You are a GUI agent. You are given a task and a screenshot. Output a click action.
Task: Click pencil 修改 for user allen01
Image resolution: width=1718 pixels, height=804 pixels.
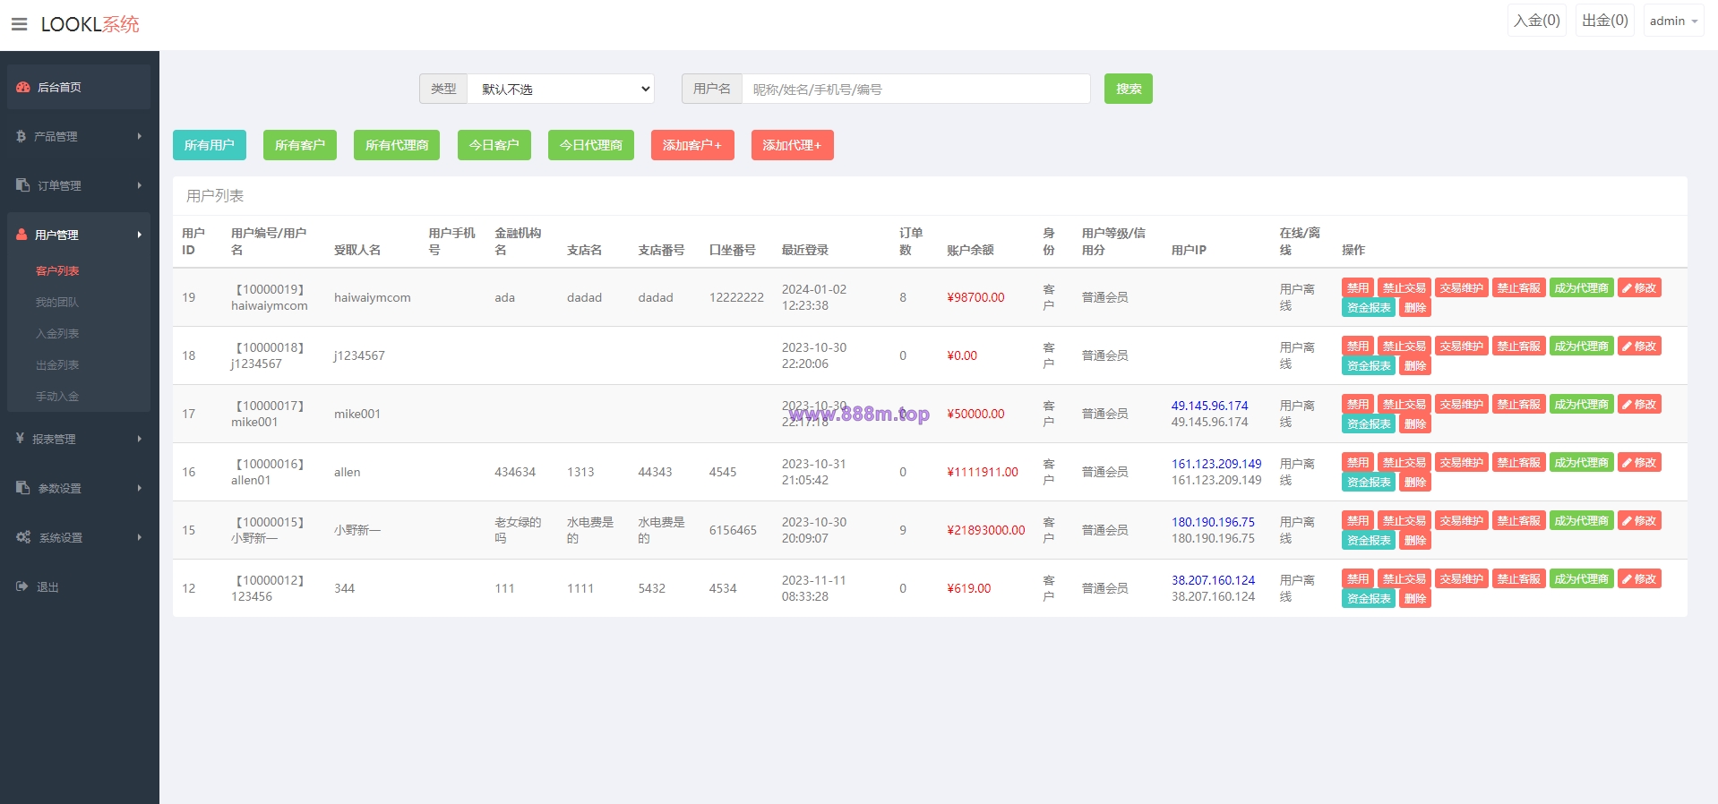click(x=1639, y=462)
